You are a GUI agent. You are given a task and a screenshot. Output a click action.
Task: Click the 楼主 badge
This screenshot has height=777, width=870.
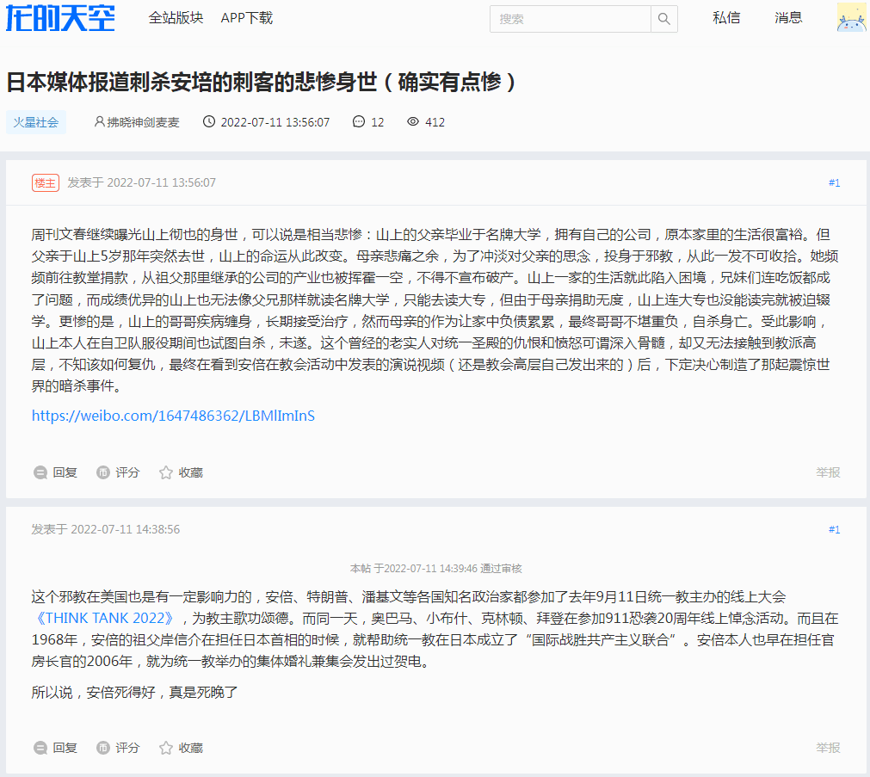pyautogui.click(x=46, y=182)
